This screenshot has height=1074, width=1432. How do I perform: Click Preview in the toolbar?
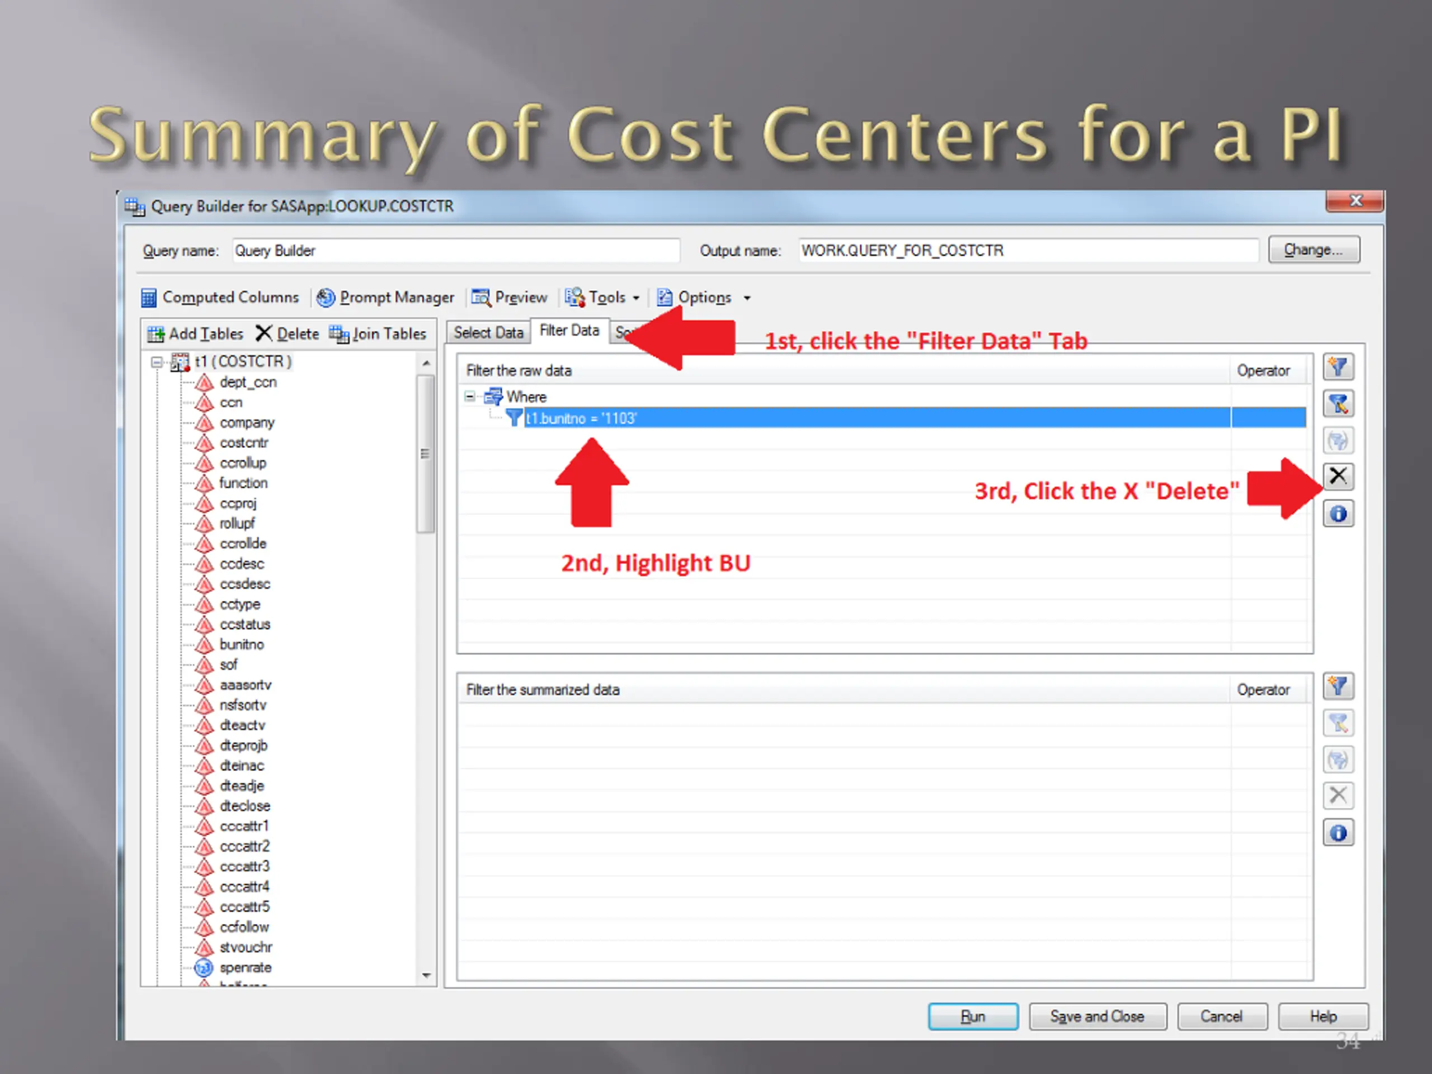510,297
